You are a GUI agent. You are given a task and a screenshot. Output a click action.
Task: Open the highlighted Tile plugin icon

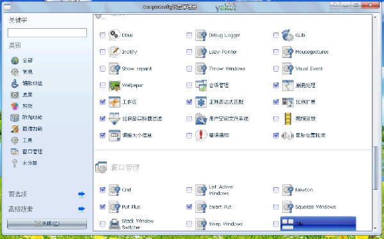[288, 224]
